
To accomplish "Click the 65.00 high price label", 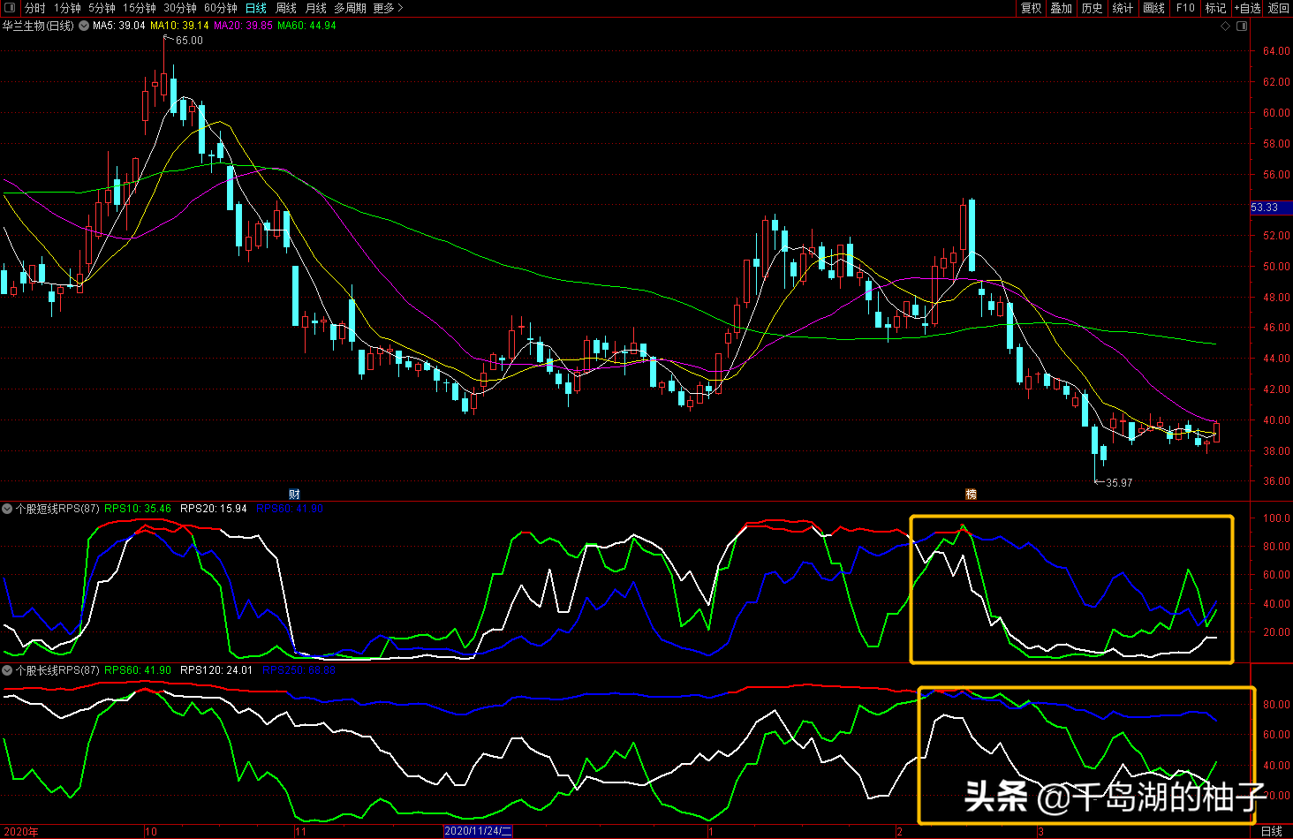I will [189, 41].
